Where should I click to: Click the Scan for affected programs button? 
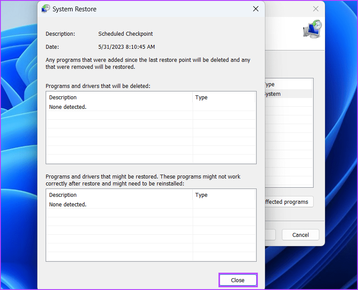288,202
